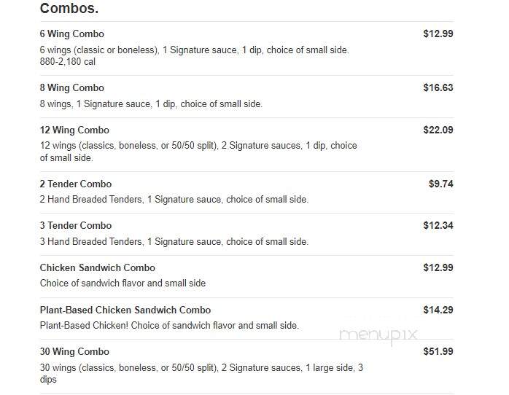Choose the 2 Tender Combo

pyautogui.click(x=76, y=184)
